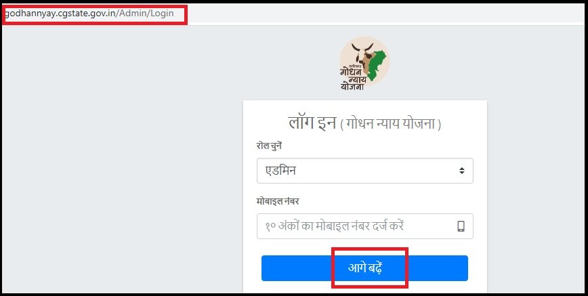This screenshot has height=296, width=588.
Task: Click the गोधन न्याय योजना text in logo
Action: 352,79
